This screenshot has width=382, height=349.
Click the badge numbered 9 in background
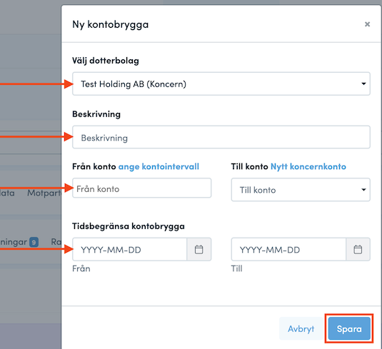34,242
